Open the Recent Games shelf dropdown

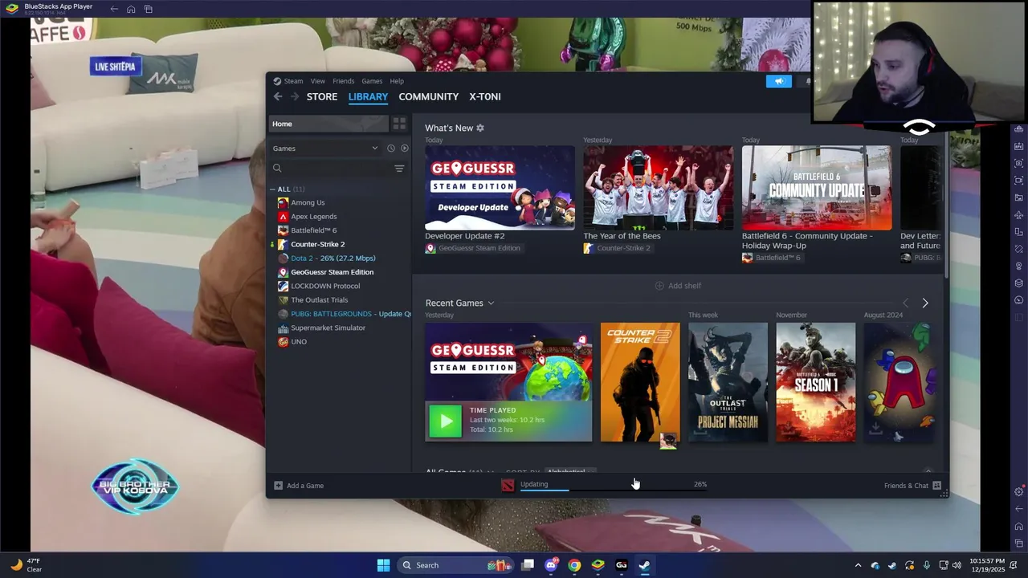click(491, 303)
